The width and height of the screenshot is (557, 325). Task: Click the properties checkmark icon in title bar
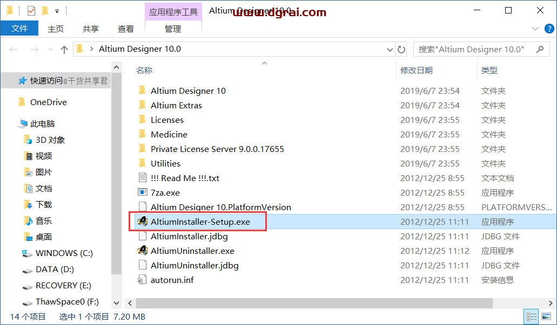(x=31, y=11)
